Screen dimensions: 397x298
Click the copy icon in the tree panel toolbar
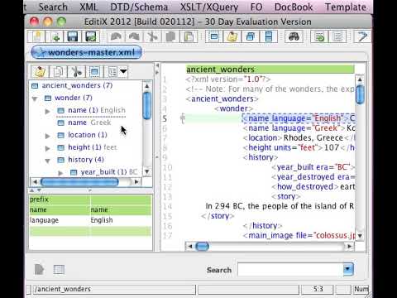58,72
